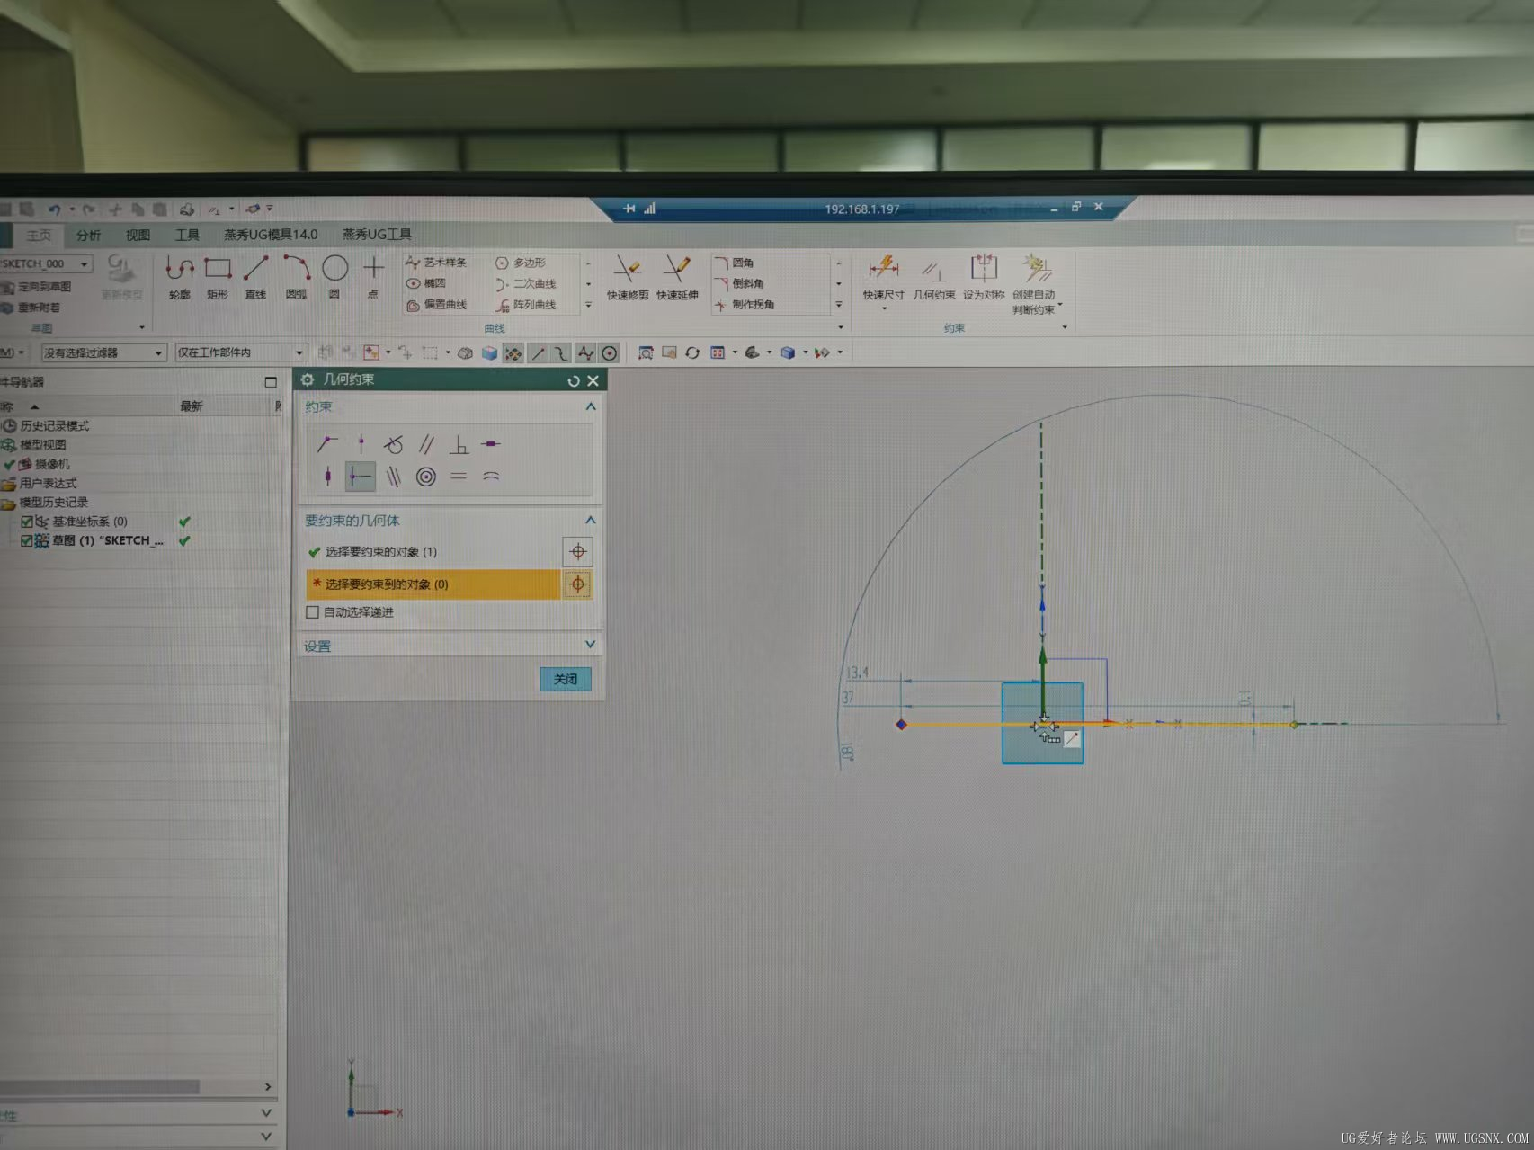This screenshot has width=1534, height=1150.
Task: Select the 轮廓 profile sketch tool
Action: (x=179, y=277)
